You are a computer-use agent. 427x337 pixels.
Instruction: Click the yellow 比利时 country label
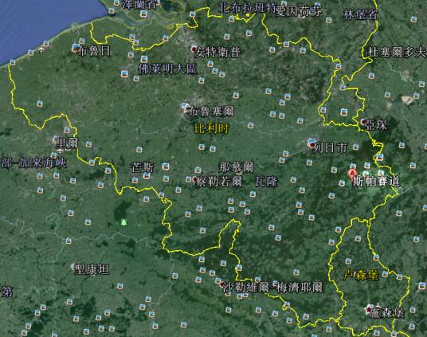pos(212,128)
